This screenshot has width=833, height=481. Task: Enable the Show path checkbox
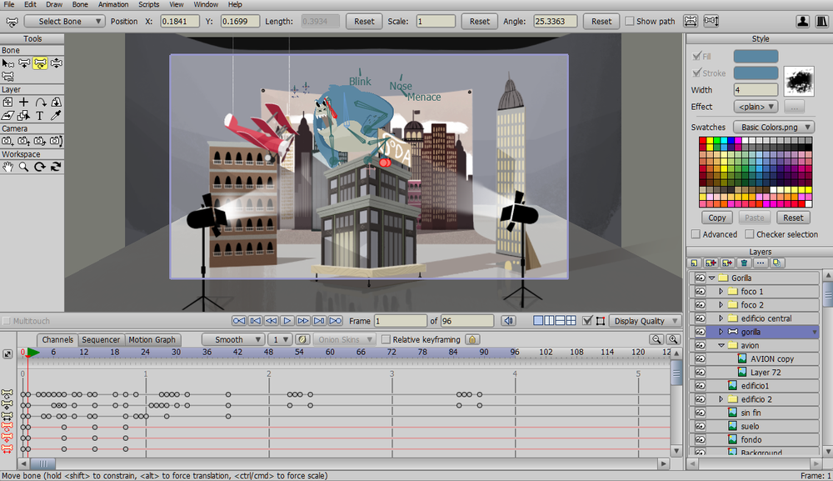630,22
